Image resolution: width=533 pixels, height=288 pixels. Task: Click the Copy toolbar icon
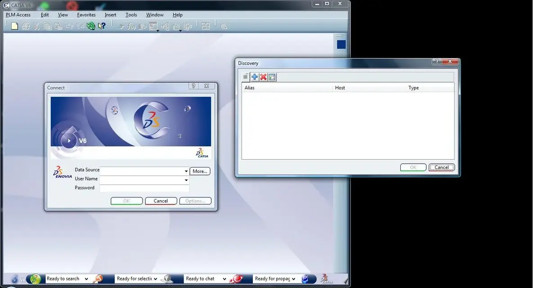tap(47, 26)
